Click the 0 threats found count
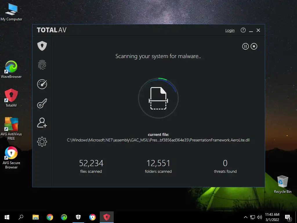297x223 pixels. point(225,163)
